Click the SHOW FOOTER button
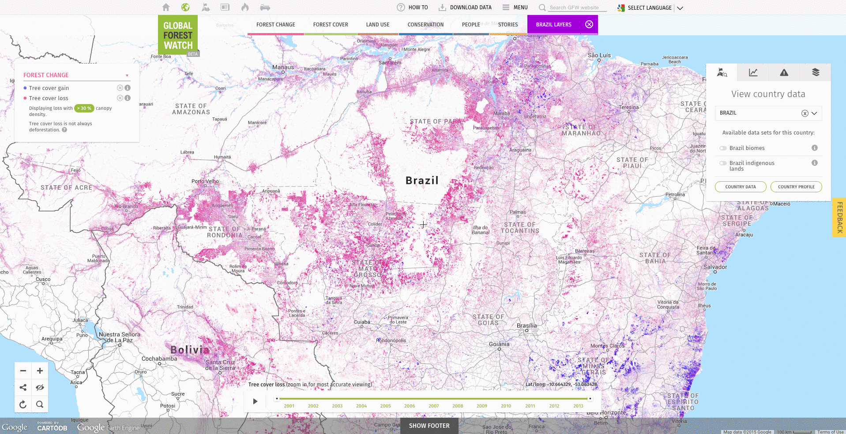 [x=429, y=426]
